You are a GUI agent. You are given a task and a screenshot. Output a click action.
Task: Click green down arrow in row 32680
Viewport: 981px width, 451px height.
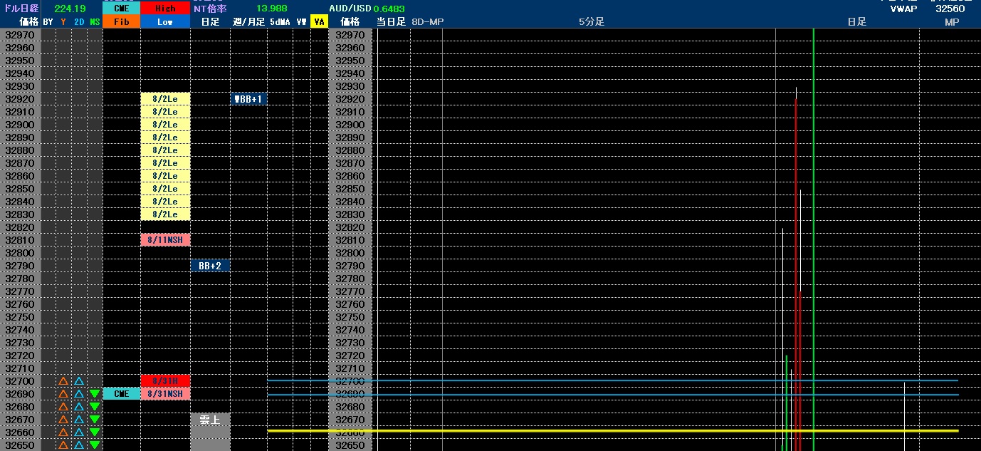point(95,407)
